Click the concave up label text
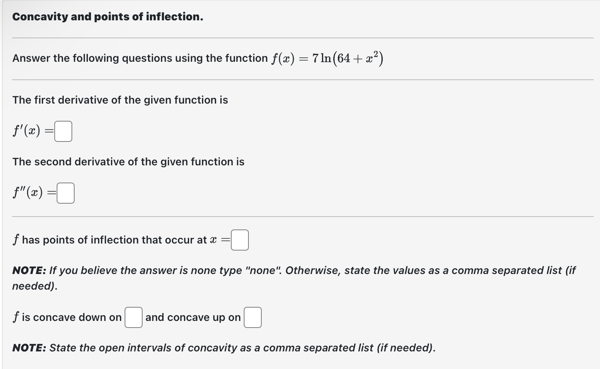Viewport: 600px width, 369px height. [x=193, y=317]
